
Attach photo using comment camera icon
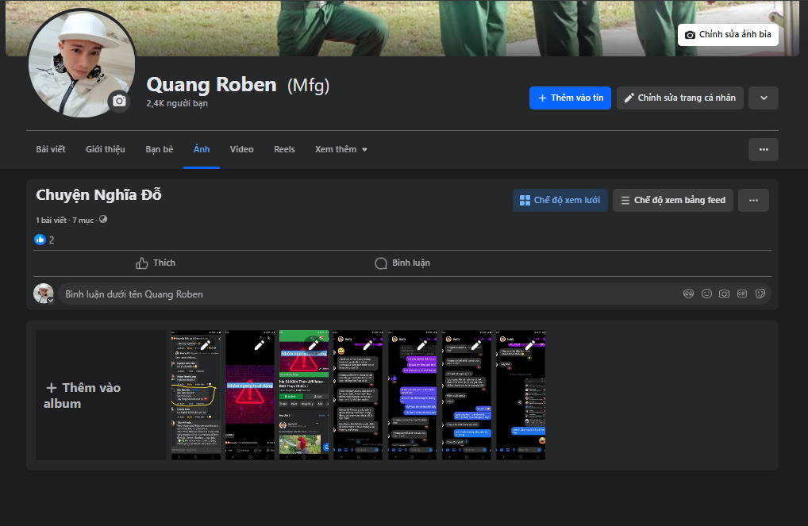click(x=724, y=294)
